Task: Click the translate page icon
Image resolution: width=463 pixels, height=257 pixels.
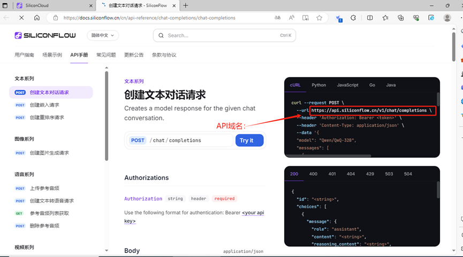Action: pyautogui.click(x=278, y=18)
